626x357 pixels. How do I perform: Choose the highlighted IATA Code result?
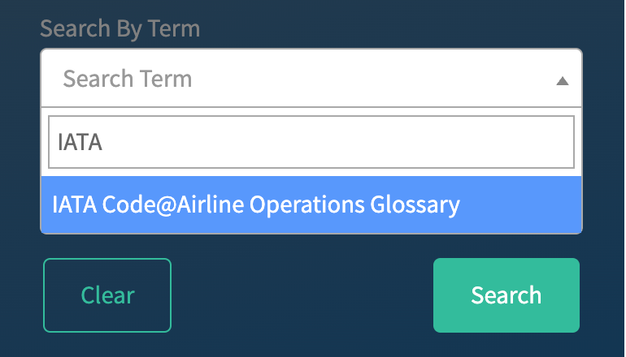coord(256,204)
